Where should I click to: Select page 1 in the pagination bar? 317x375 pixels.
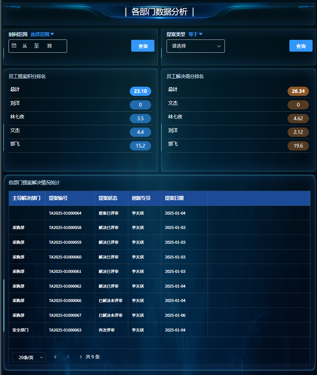point(68,357)
